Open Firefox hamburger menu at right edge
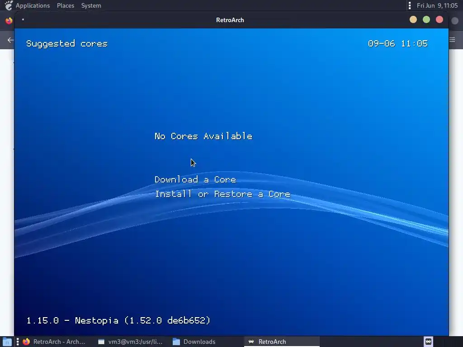The width and height of the screenshot is (463, 347). 452,40
